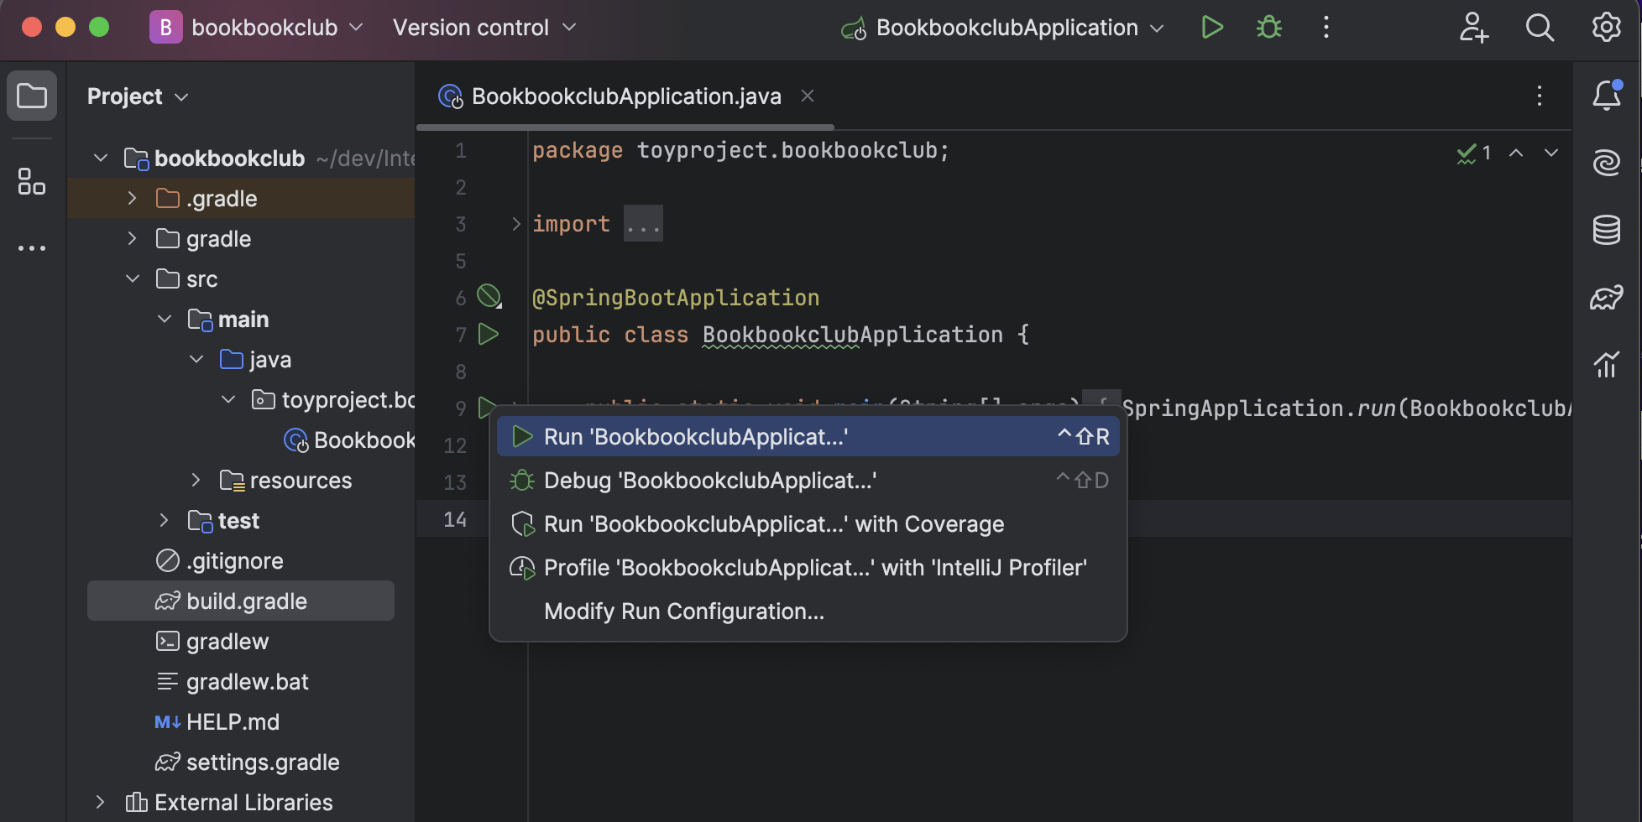Collapse the bookbookclub root folder
This screenshot has width=1642, height=822.
point(101,158)
